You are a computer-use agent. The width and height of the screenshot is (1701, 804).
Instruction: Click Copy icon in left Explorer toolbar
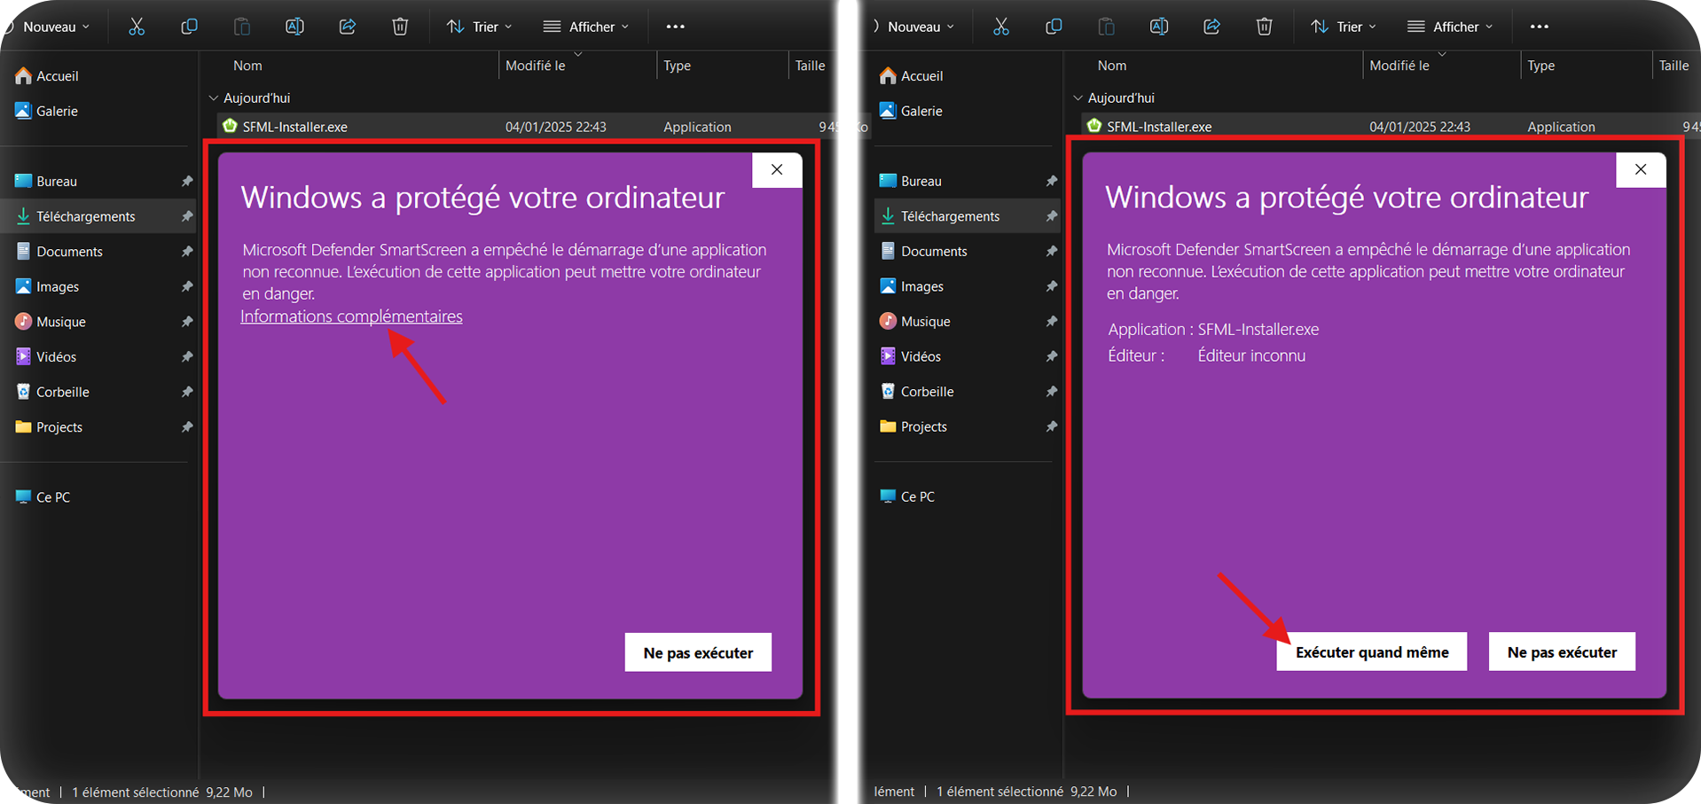(189, 27)
